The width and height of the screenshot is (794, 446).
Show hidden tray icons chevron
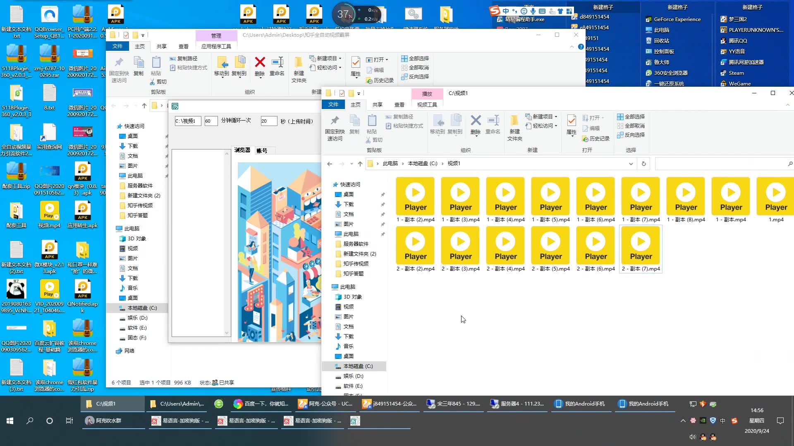click(683, 421)
